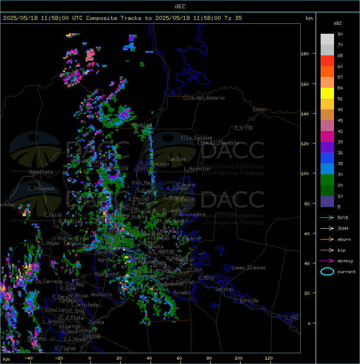Click the '-40' tick on the horizontal axis
This screenshot has height=364, width=360.
[x=29, y=358]
